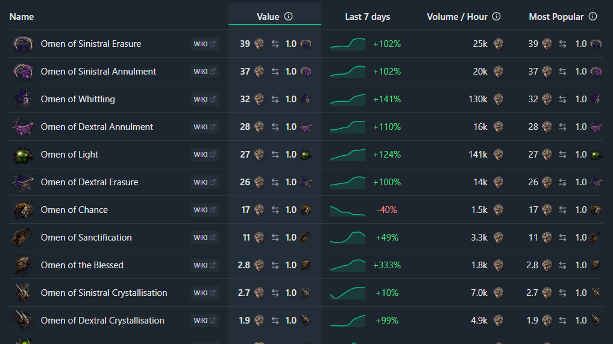The image size is (613, 344).
Task: Click swap arrows in Sinistral Erasure Most Popular cell
Action: pos(562,44)
